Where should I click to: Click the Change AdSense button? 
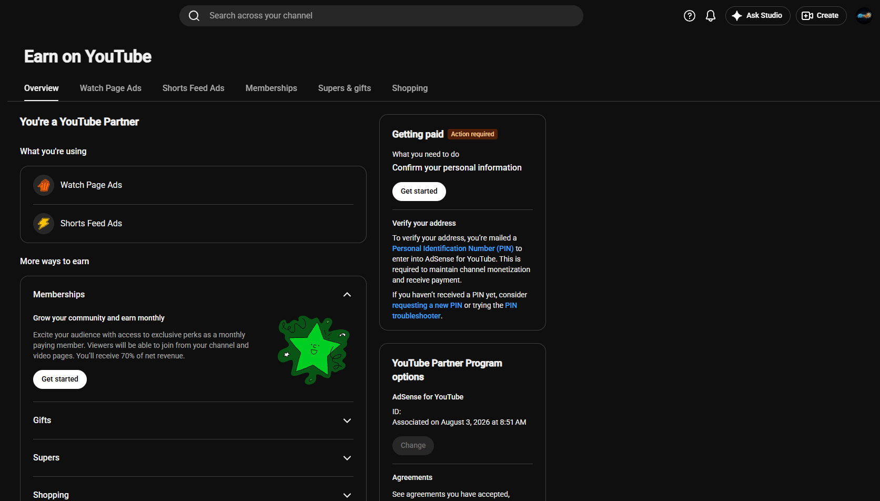pos(413,446)
